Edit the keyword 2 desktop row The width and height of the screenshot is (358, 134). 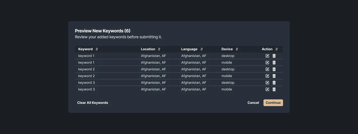click(x=267, y=69)
